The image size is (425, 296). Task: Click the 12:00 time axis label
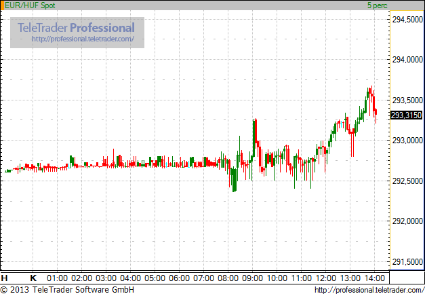click(x=326, y=278)
